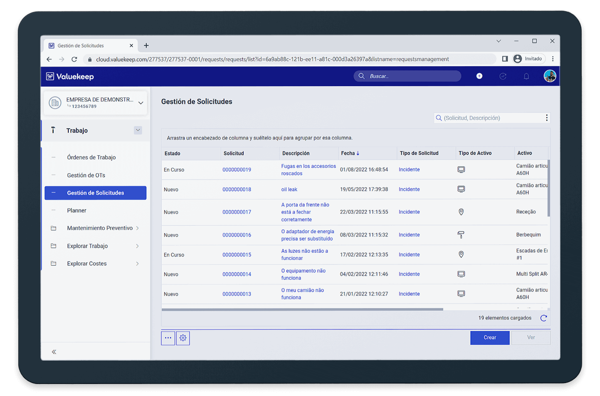600x396 pixels.
Task: Open grid search options kebab menu
Action: [x=547, y=118]
